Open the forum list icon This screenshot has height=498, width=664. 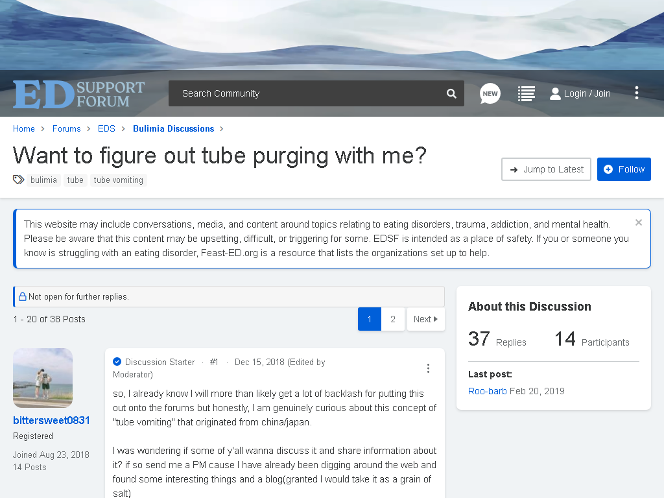click(x=527, y=93)
